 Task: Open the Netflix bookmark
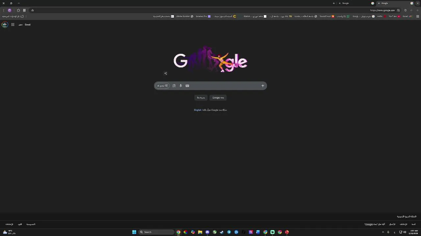click(x=381, y=16)
